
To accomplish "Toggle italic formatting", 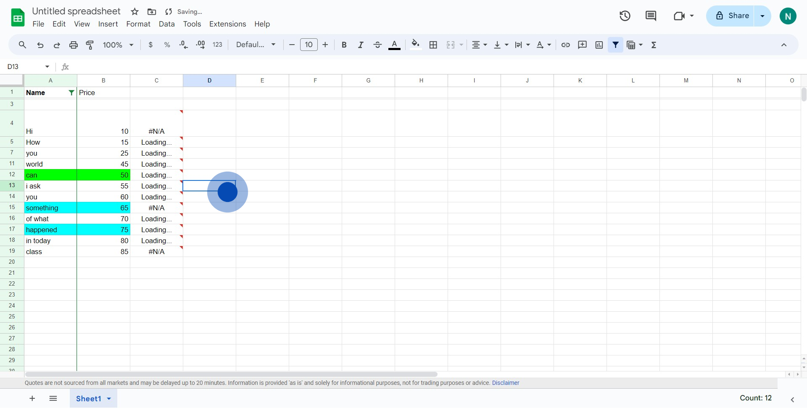I will pyautogui.click(x=361, y=45).
